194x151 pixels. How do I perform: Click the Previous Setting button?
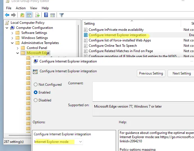point(151,73)
